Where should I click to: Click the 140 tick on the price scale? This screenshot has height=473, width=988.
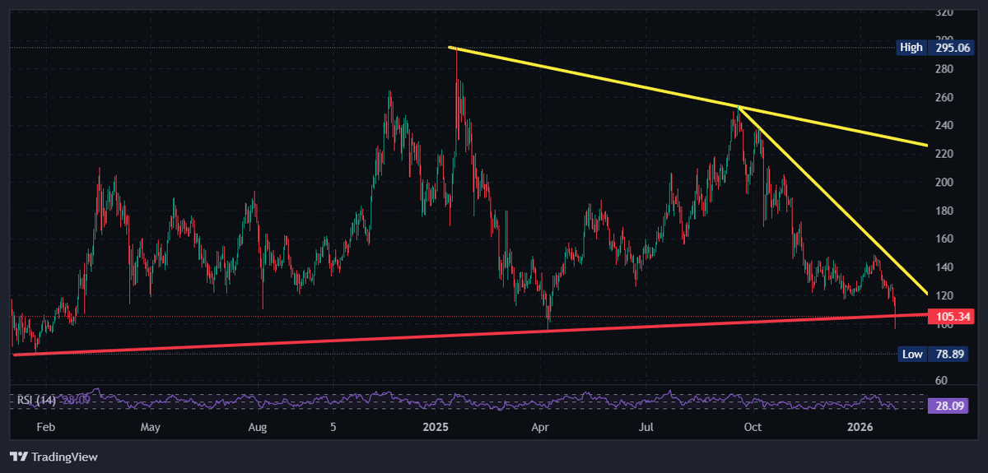(944, 267)
